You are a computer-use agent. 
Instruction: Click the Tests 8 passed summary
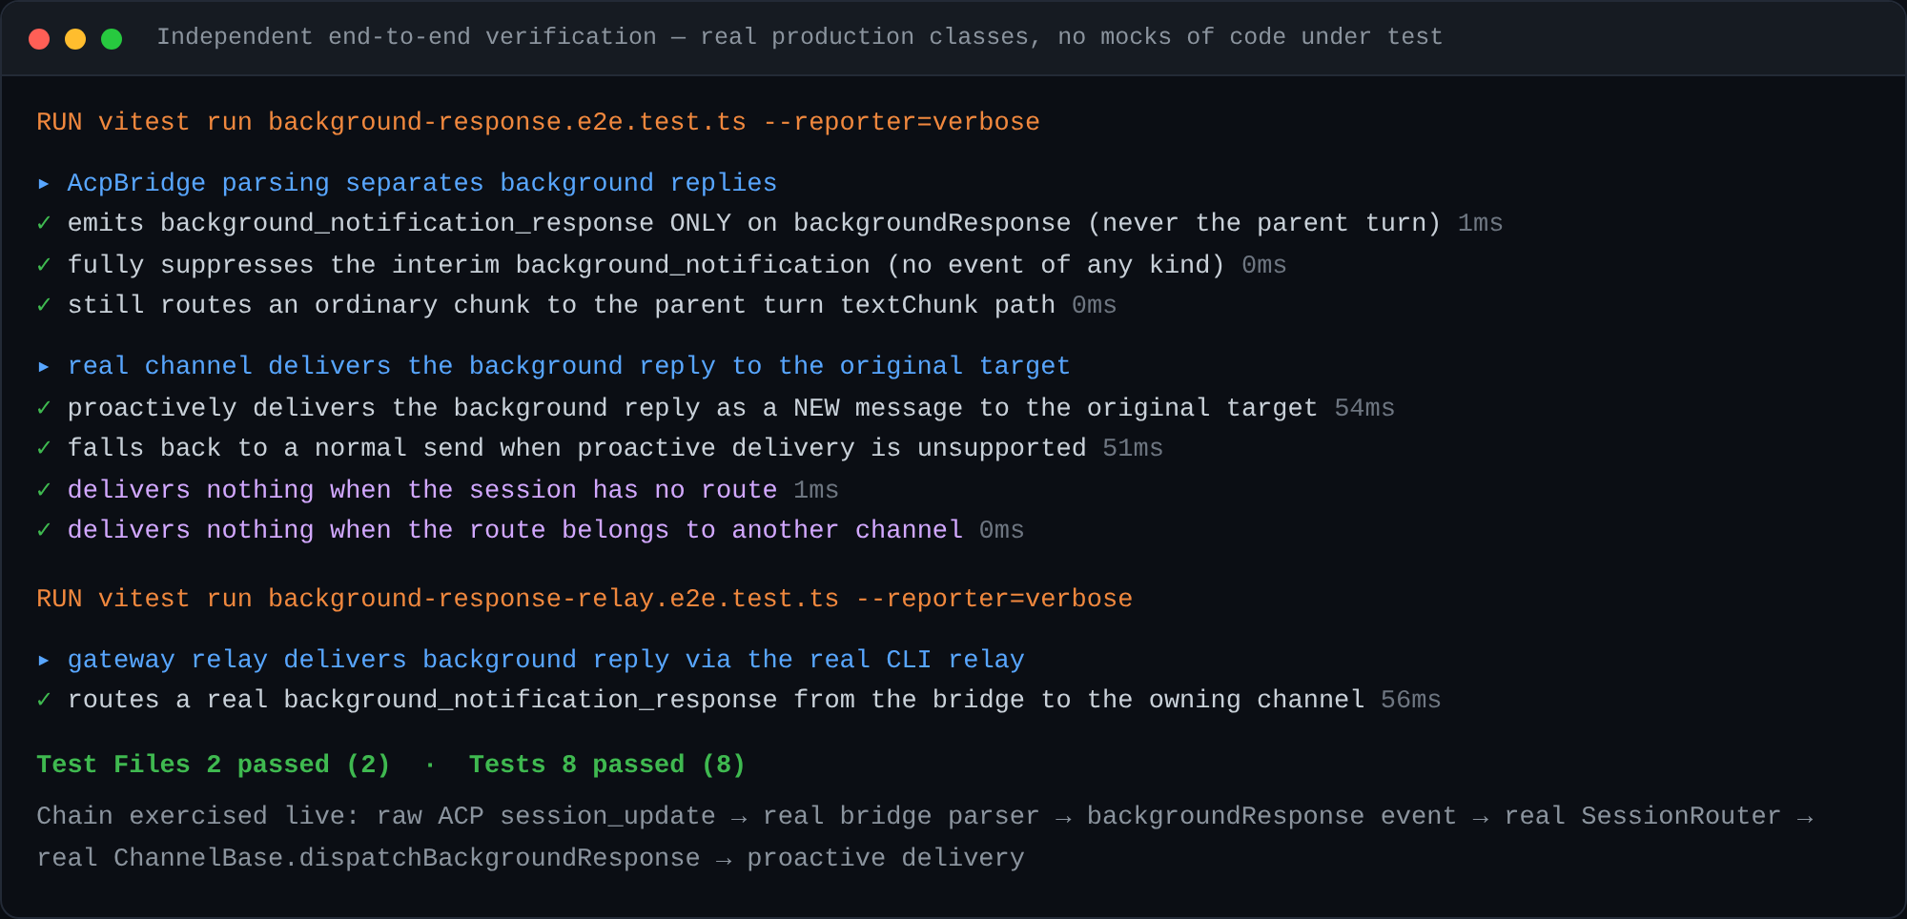(x=607, y=765)
